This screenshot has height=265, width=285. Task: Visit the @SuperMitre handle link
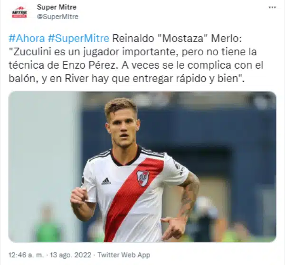(x=57, y=17)
